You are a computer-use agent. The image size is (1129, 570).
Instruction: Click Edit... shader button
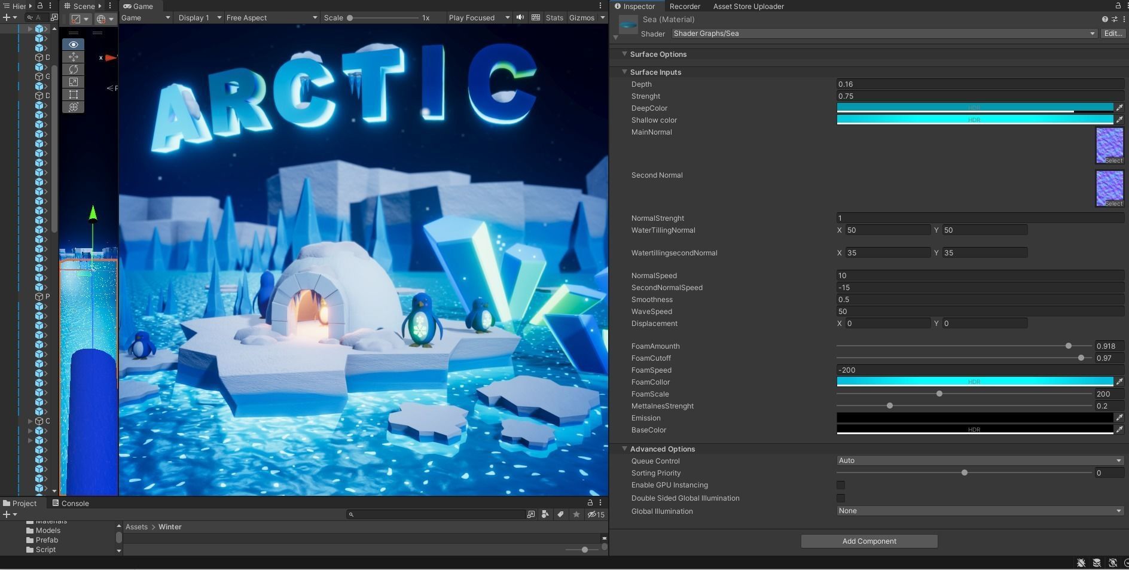click(1113, 33)
